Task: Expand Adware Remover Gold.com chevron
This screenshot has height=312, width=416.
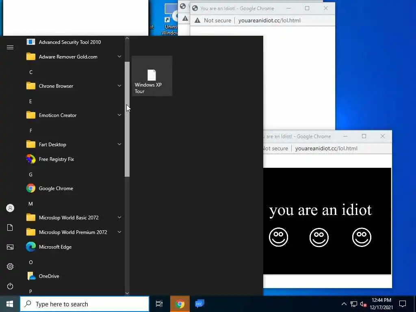Action: tap(119, 56)
